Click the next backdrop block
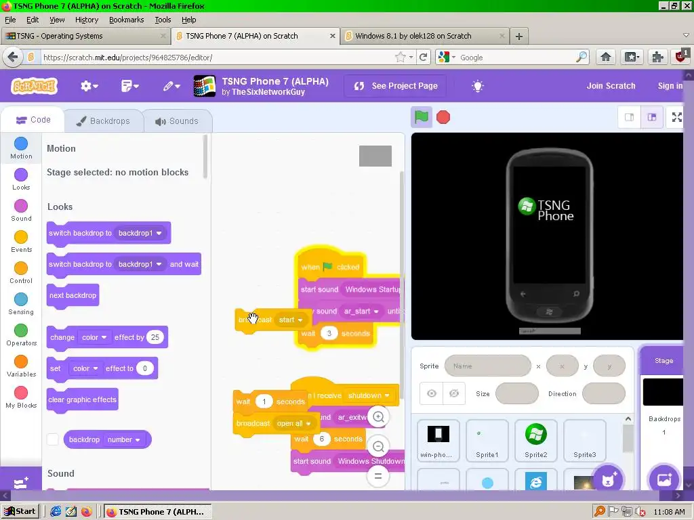Screen dimensions: 694x520 click(73, 295)
